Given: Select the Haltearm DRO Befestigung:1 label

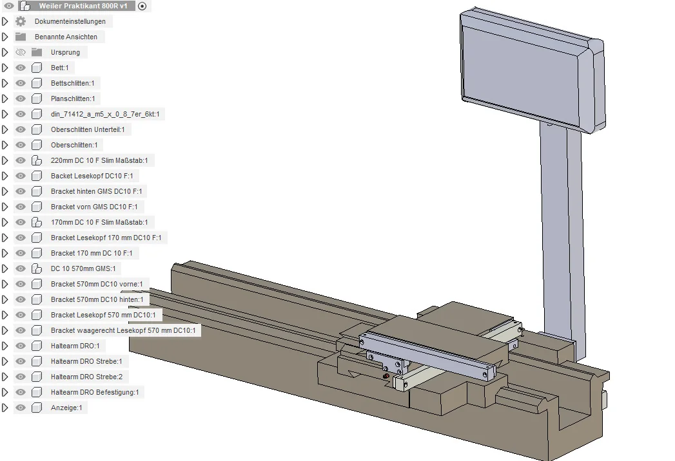Looking at the screenshot, I should point(95,392).
